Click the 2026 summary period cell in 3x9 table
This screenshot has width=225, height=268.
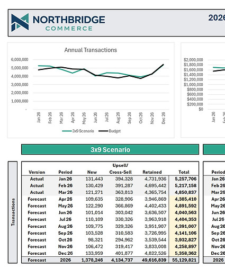pos(65,260)
